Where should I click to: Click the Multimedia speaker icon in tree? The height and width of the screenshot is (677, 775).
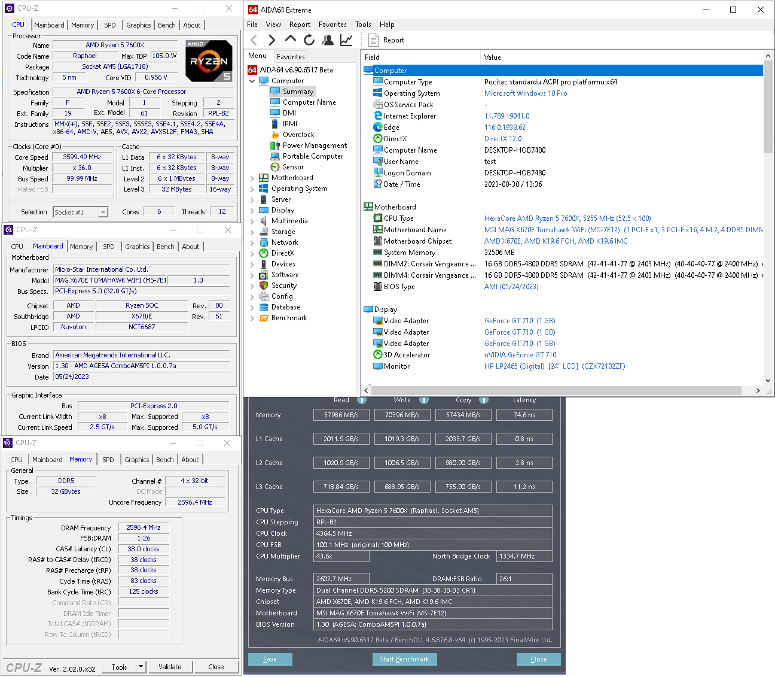point(264,221)
